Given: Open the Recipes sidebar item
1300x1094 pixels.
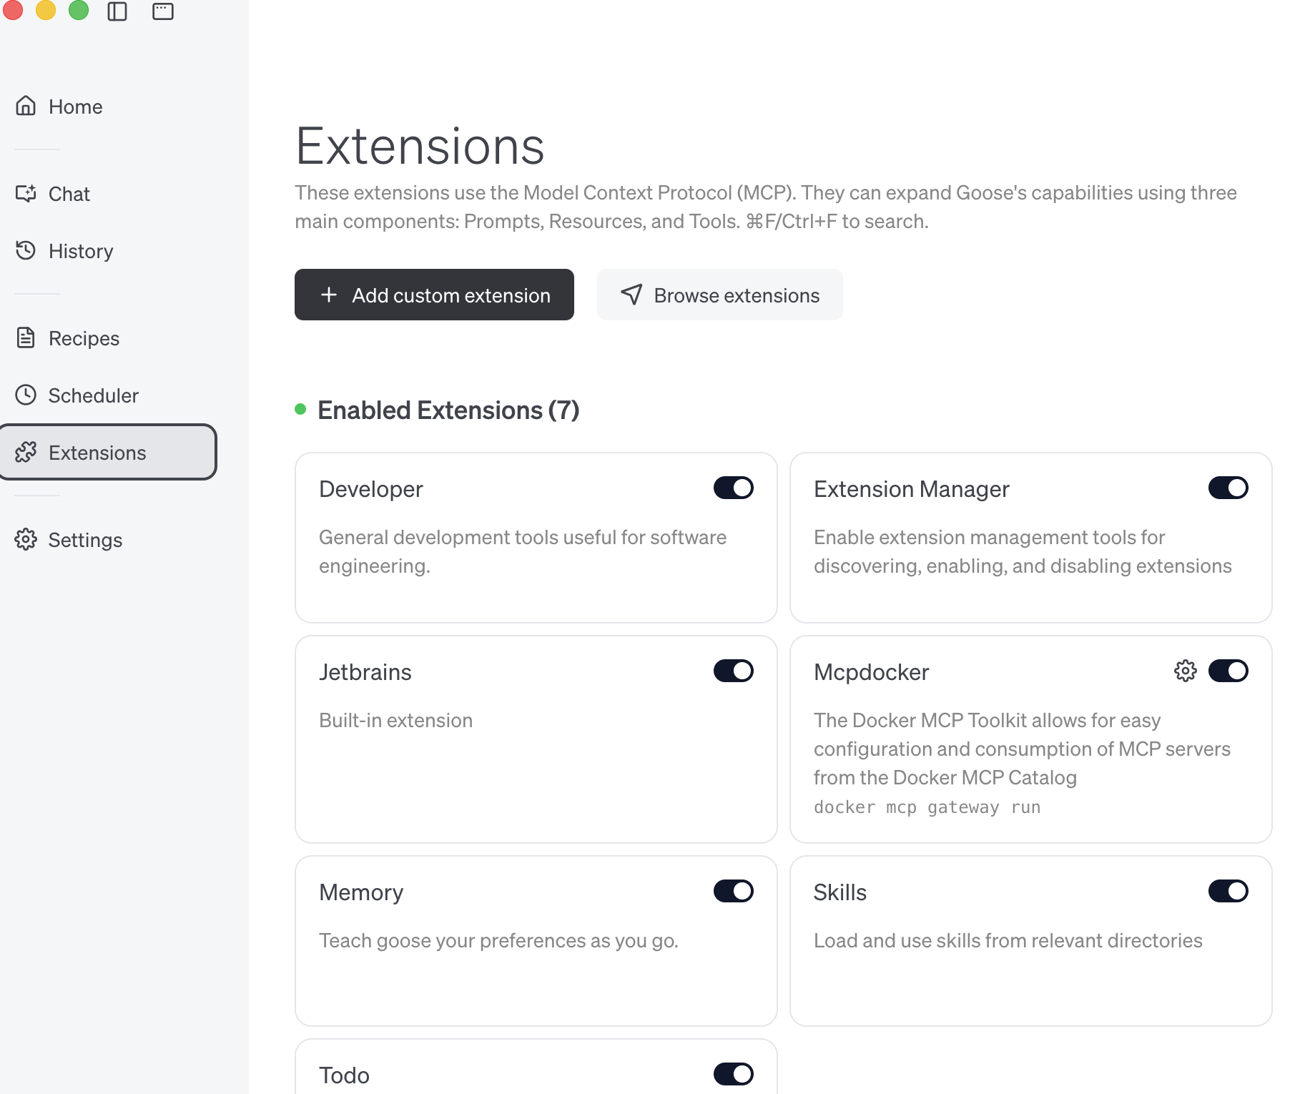Looking at the screenshot, I should 84,338.
